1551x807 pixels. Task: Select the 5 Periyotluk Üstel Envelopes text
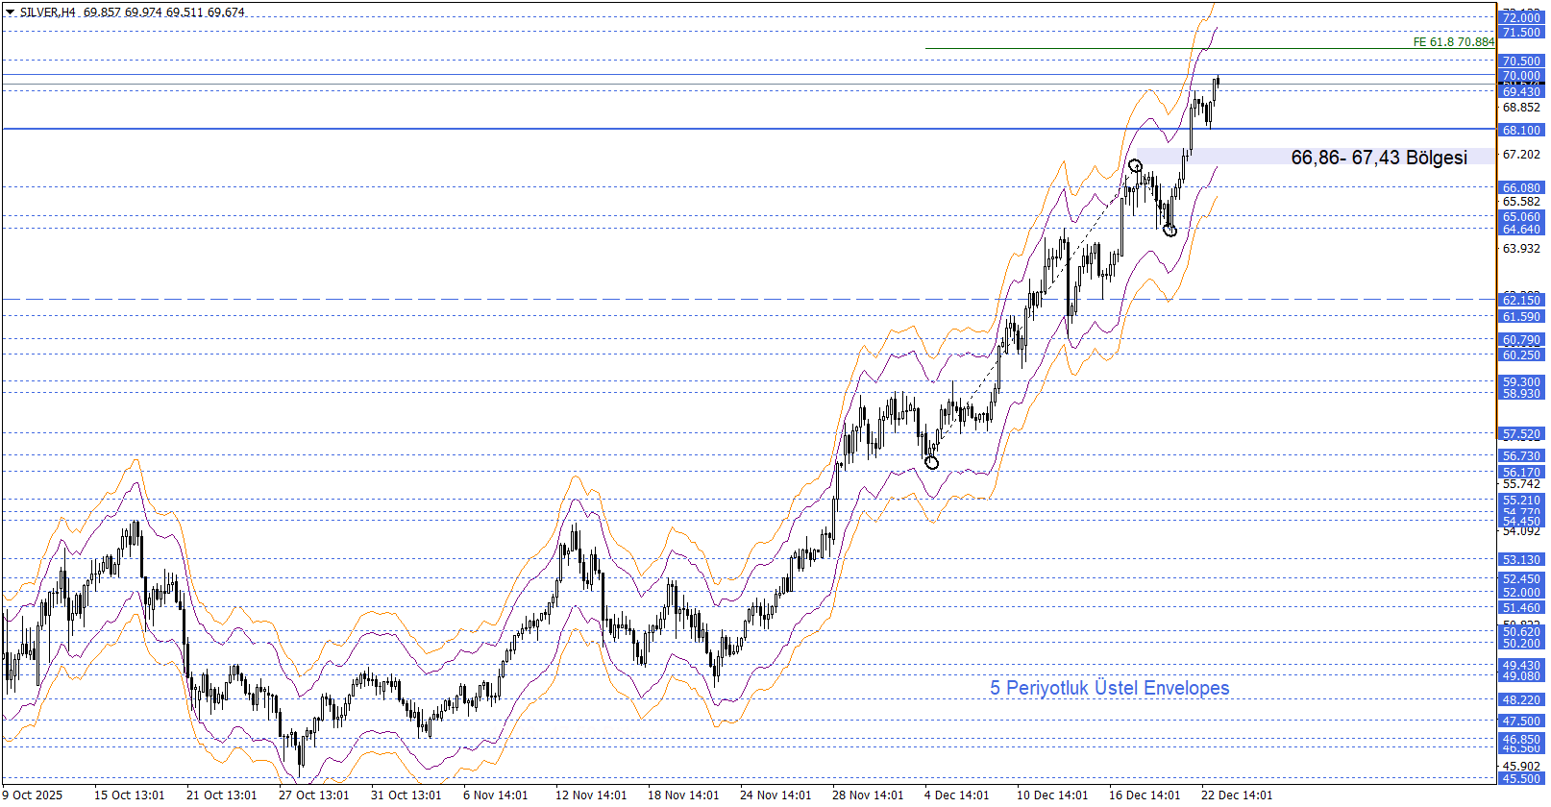pyautogui.click(x=1109, y=688)
